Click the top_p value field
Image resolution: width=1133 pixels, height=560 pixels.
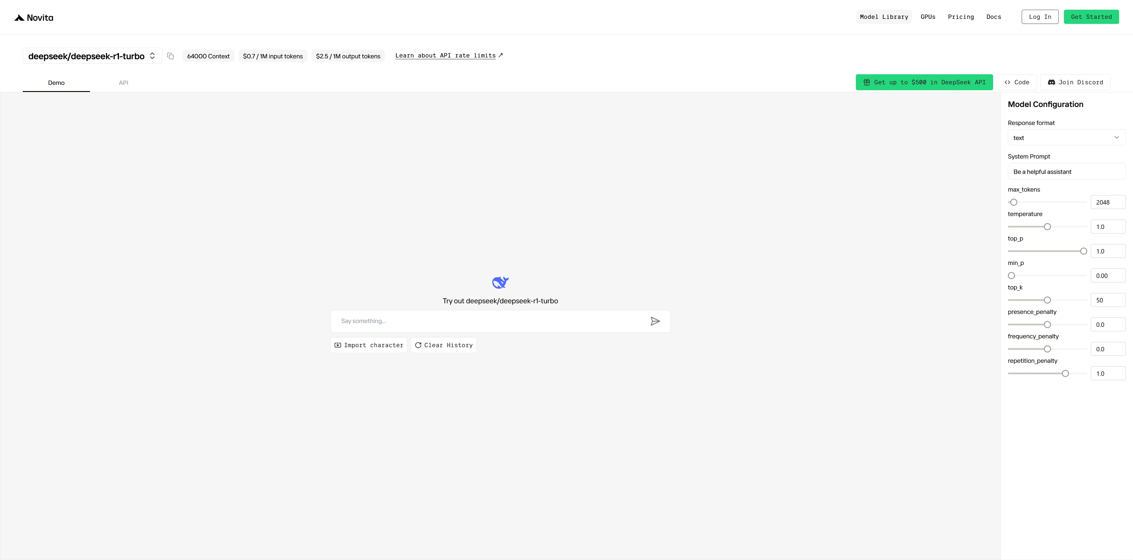(1108, 251)
